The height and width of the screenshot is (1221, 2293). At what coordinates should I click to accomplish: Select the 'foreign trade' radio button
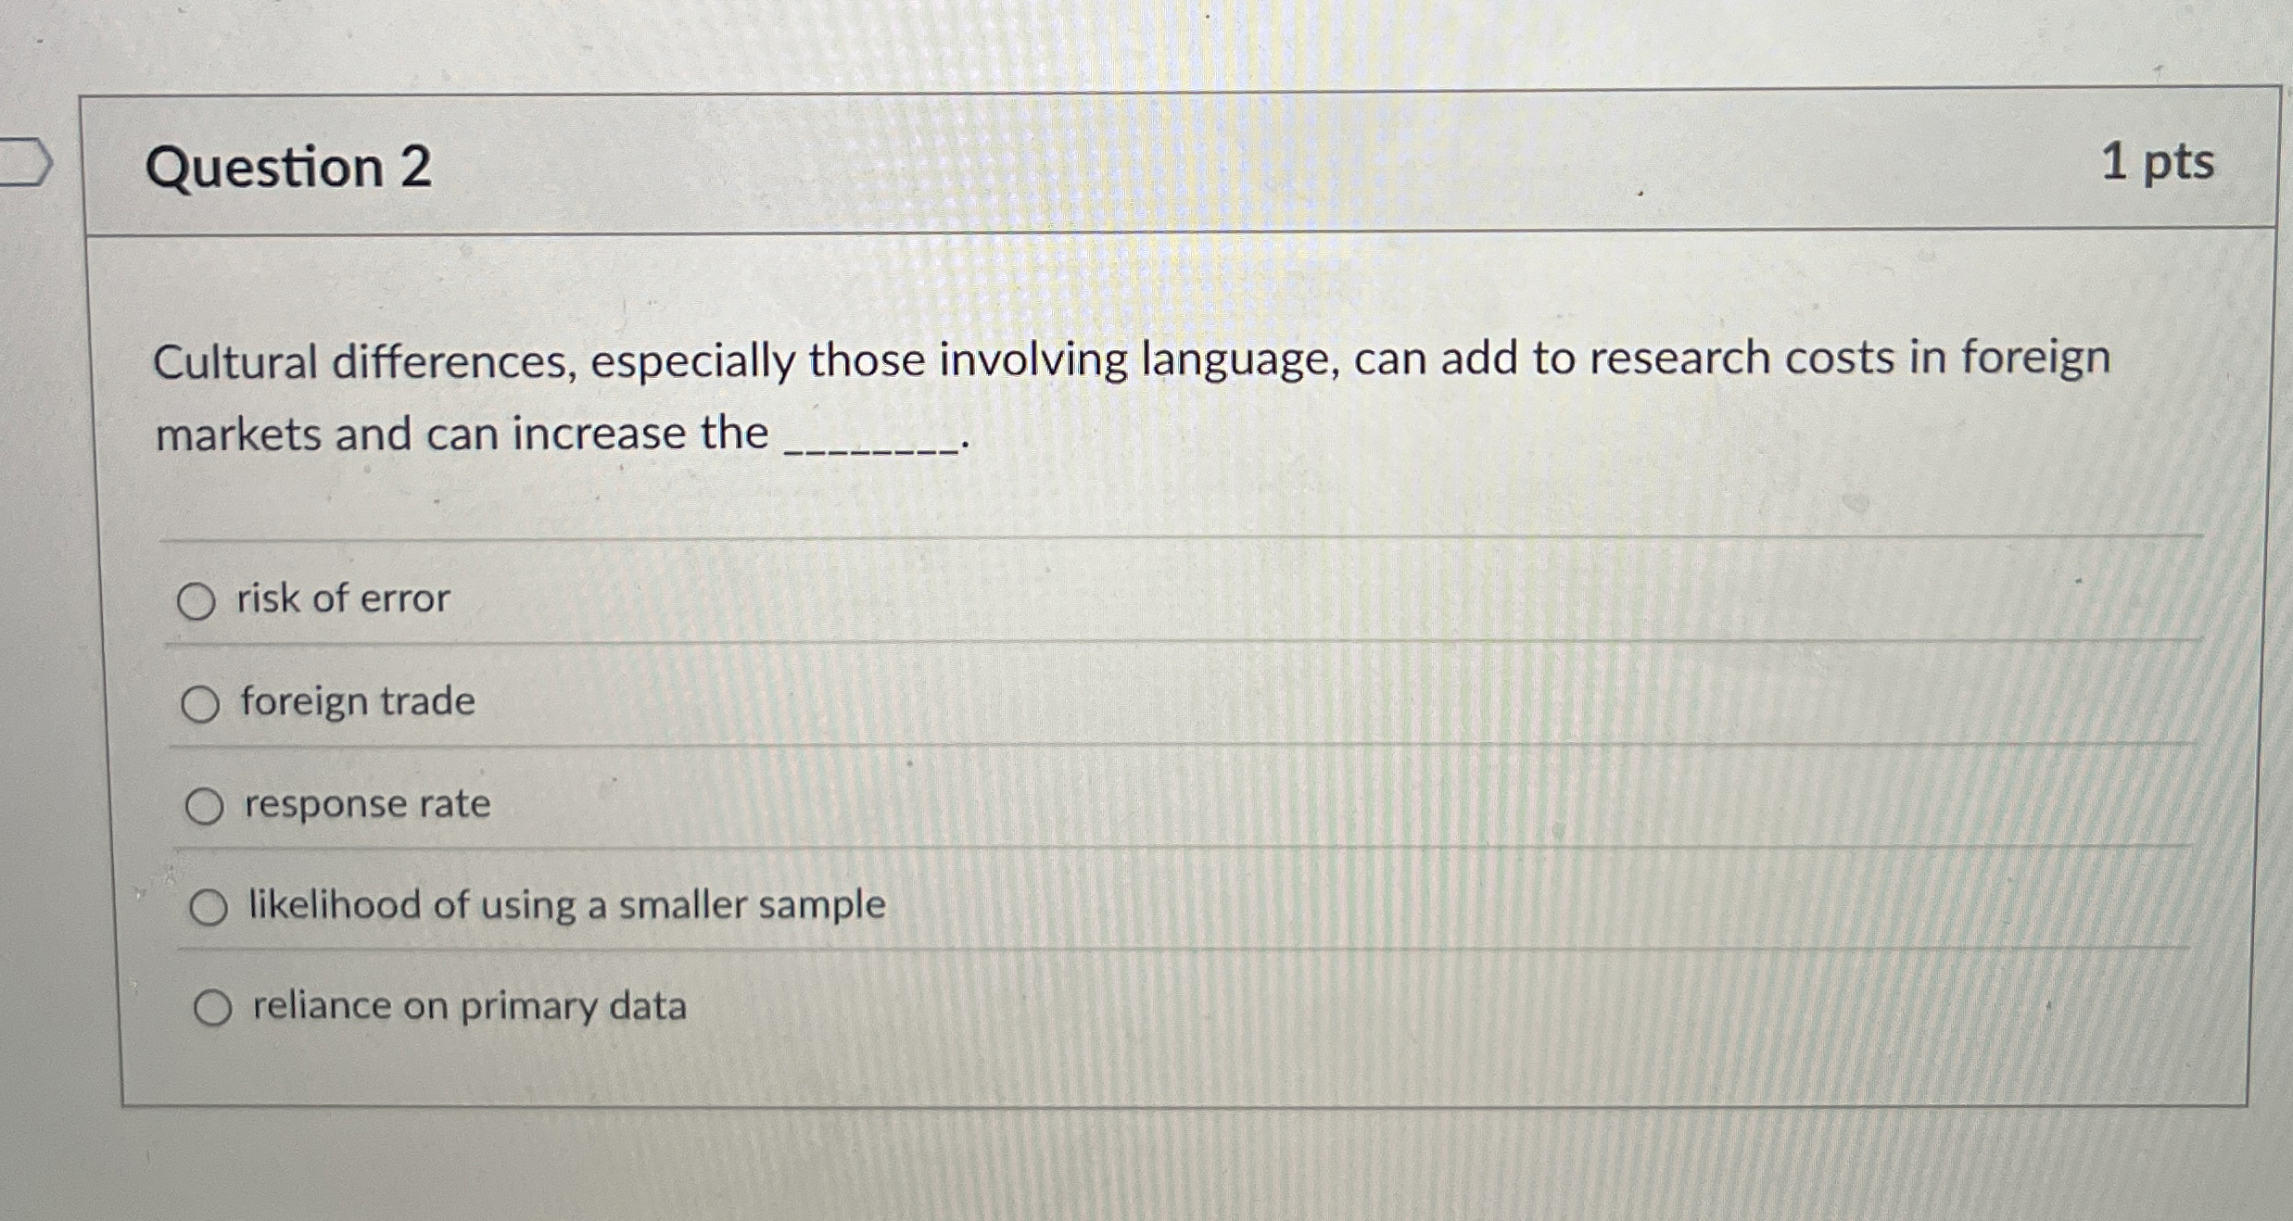pos(202,704)
